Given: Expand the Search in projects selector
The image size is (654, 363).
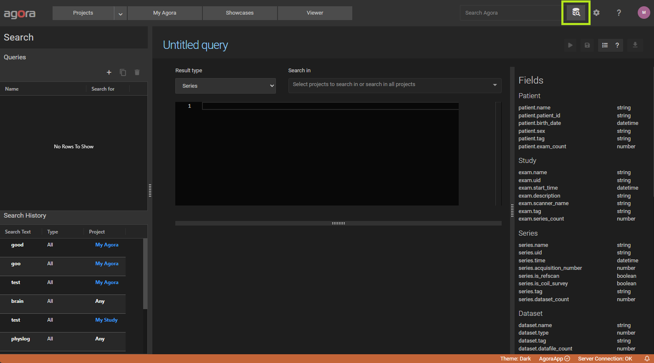Looking at the screenshot, I should coord(394,85).
